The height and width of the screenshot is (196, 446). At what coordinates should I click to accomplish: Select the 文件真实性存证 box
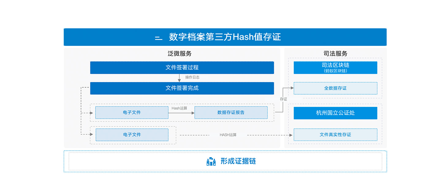(x=335, y=134)
